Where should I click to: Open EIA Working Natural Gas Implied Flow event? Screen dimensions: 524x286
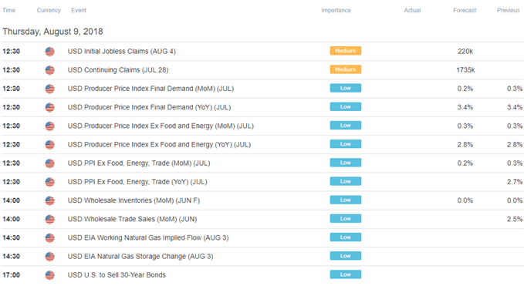pos(148,238)
